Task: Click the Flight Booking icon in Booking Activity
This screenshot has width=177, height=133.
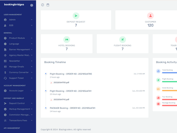Action: pyautogui.click(x=158, y=80)
